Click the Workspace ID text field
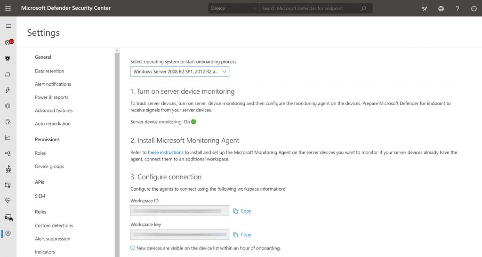The width and height of the screenshot is (482, 257). (180, 211)
